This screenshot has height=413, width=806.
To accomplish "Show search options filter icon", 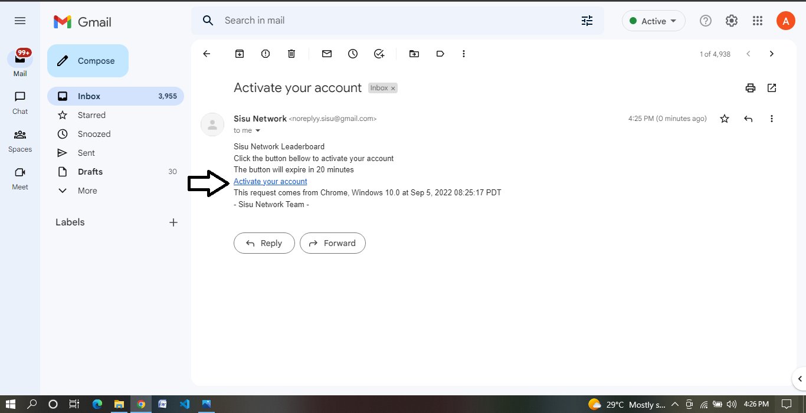I will click(x=587, y=21).
